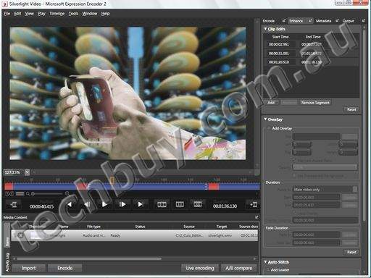Click the middle filmstrip split icon

[180, 205]
